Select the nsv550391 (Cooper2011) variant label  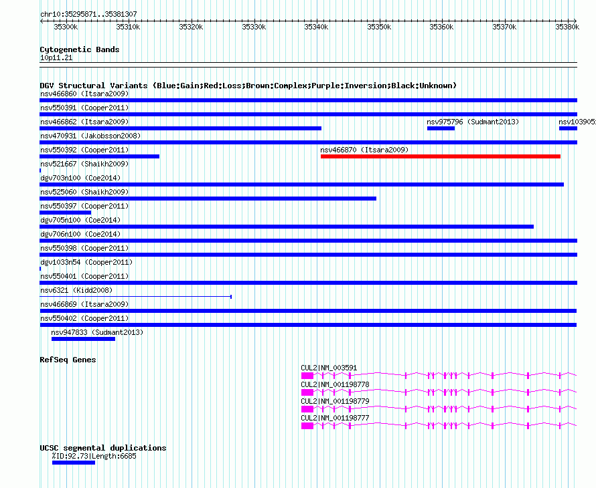pos(84,108)
